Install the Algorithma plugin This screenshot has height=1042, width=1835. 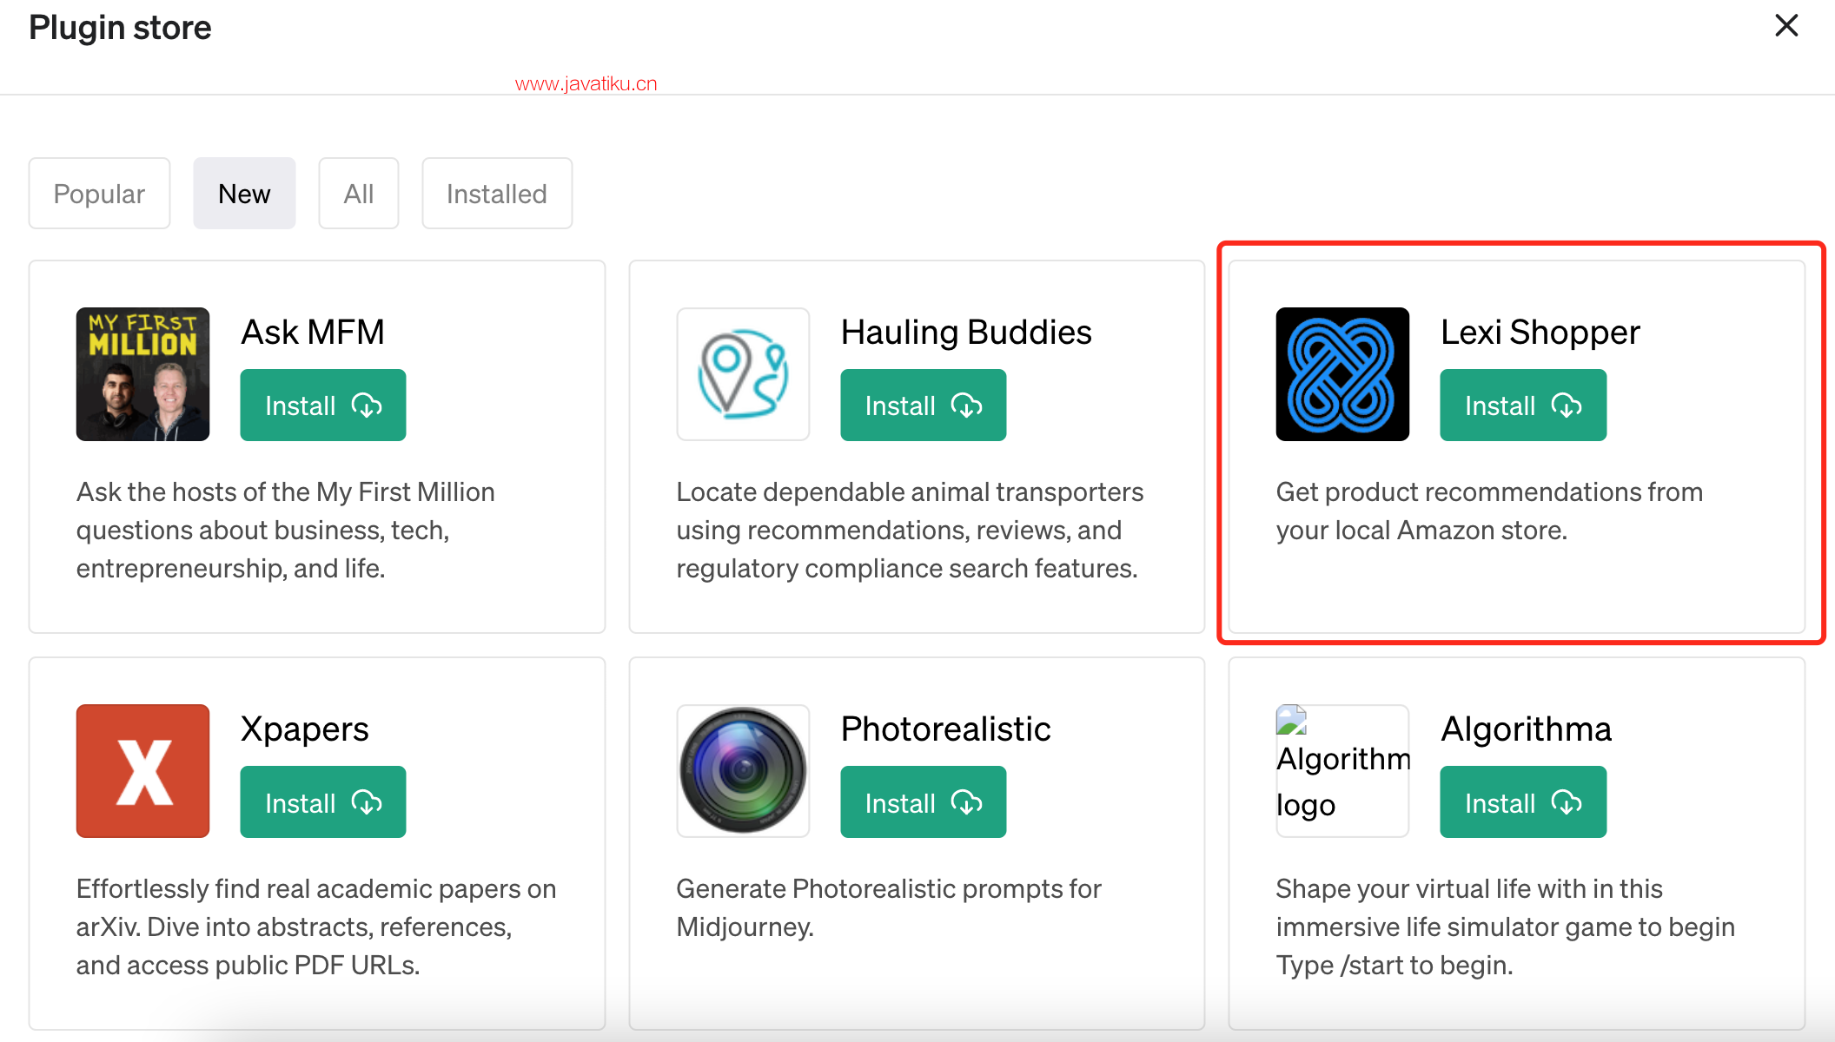[x=1523, y=802]
